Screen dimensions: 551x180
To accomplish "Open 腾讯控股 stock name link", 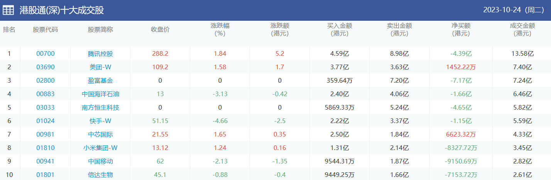I will click(x=100, y=54).
